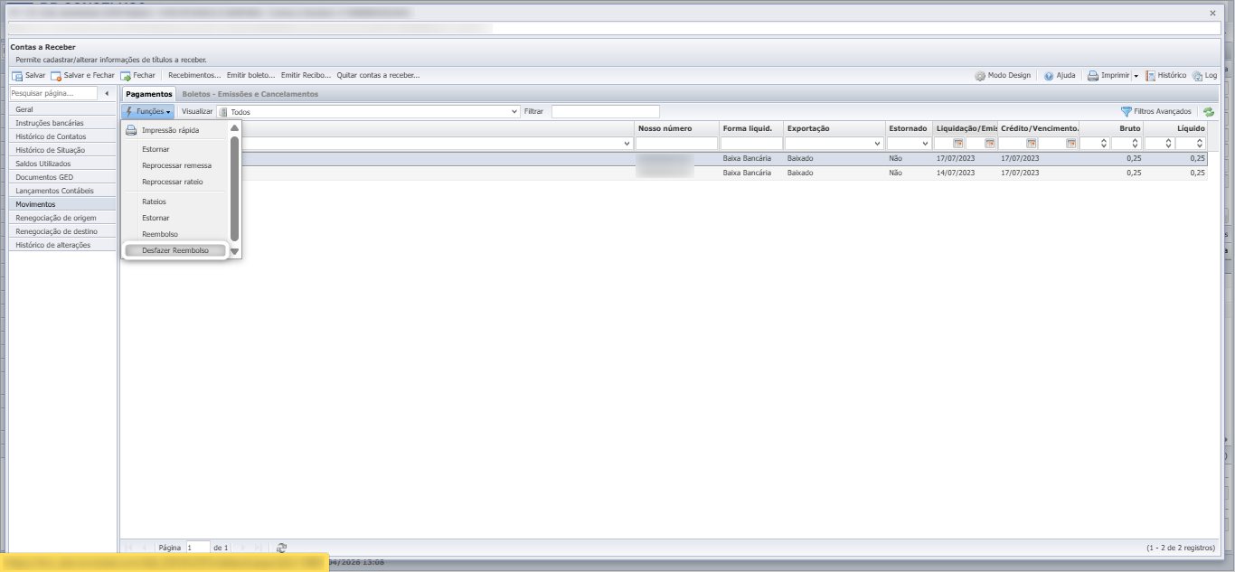Click the Imprimir printer icon
1235x572 pixels.
coord(1093,76)
